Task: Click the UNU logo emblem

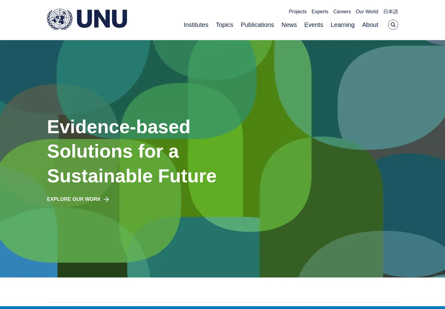Action: coord(60,19)
